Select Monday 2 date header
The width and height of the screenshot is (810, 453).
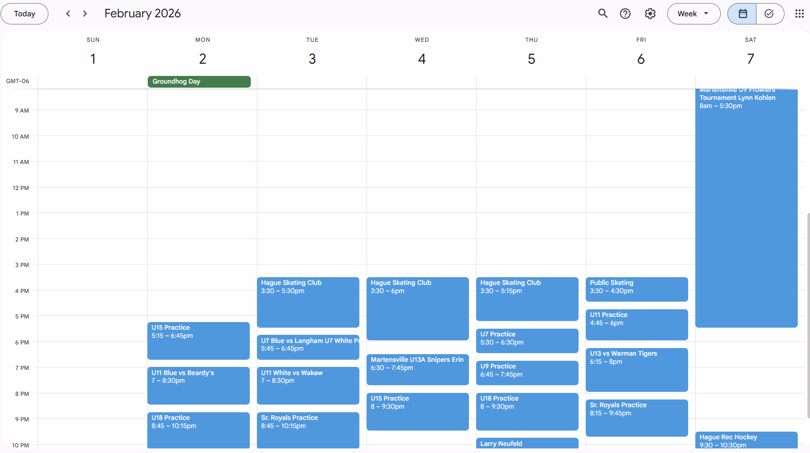click(x=202, y=59)
